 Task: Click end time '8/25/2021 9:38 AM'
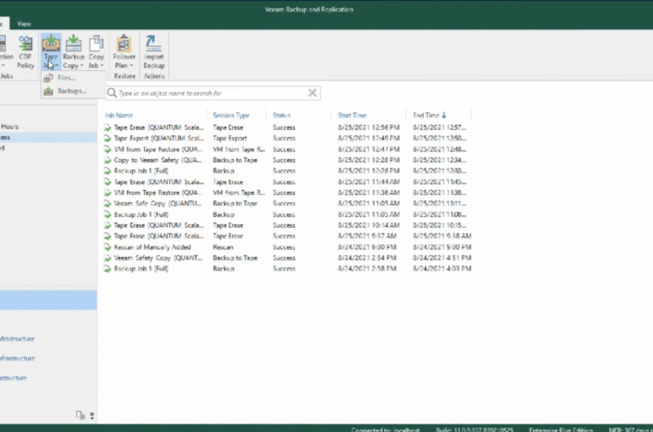click(x=442, y=236)
